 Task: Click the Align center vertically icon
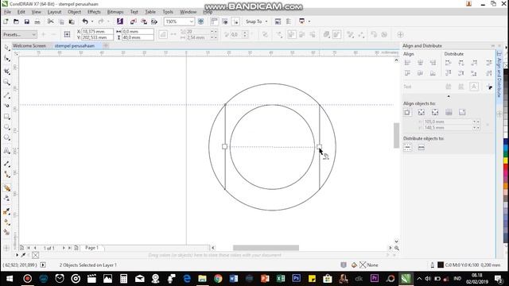[421, 73]
